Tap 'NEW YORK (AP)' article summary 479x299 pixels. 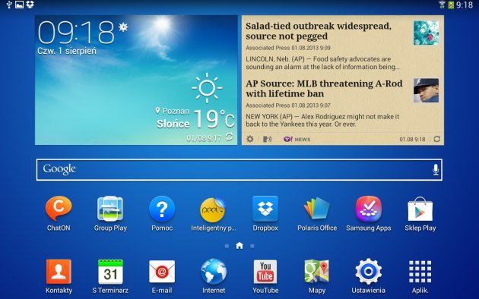pyautogui.click(x=322, y=121)
